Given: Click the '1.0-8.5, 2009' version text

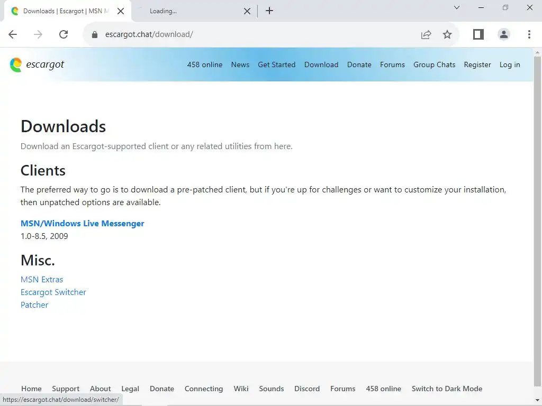Looking at the screenshot, I should (x=44, y=236).
